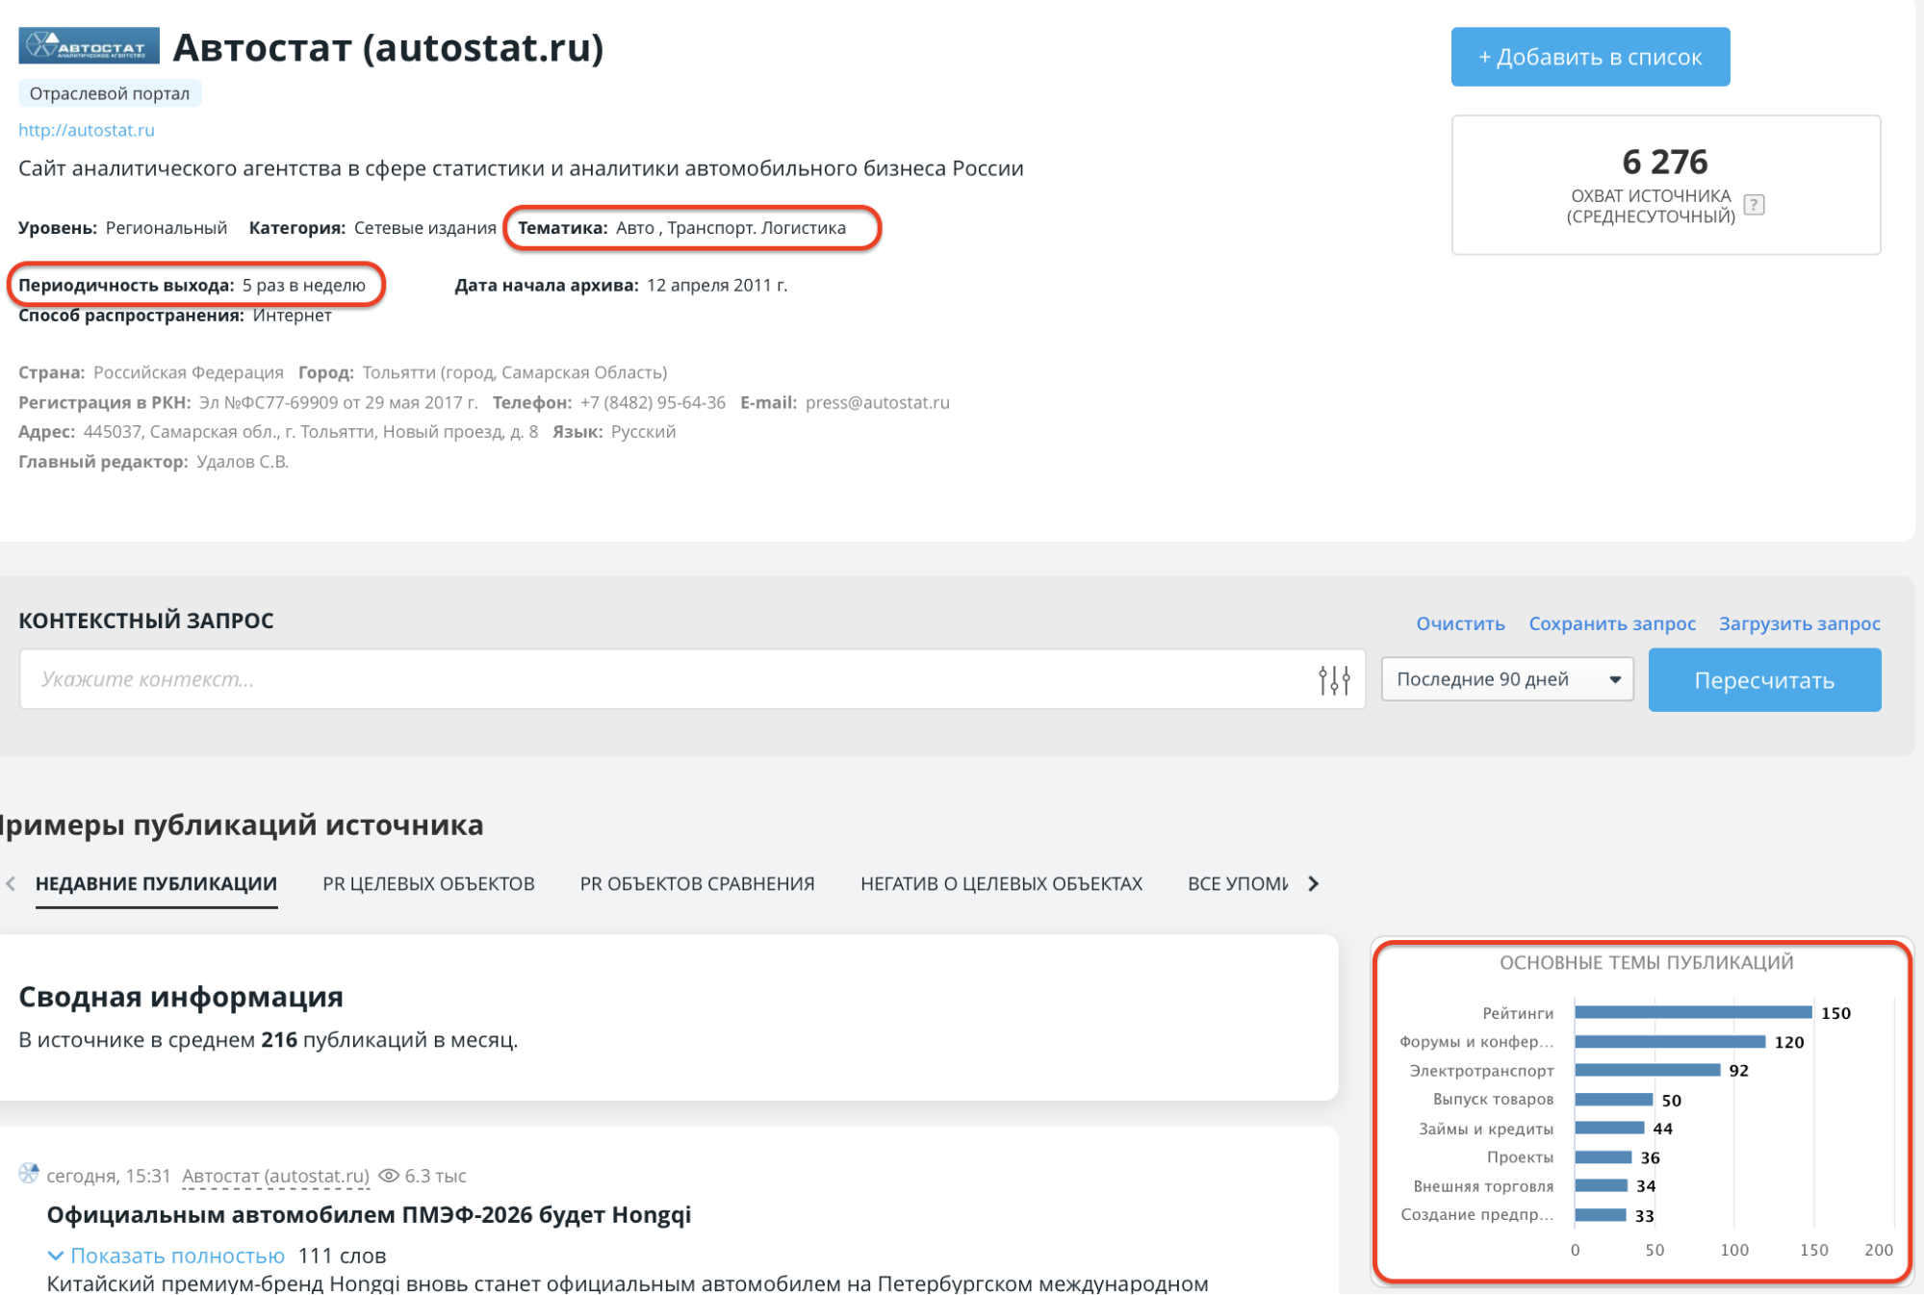
Task: Expand the article with Показать полностью
Action: [167, 1256]
